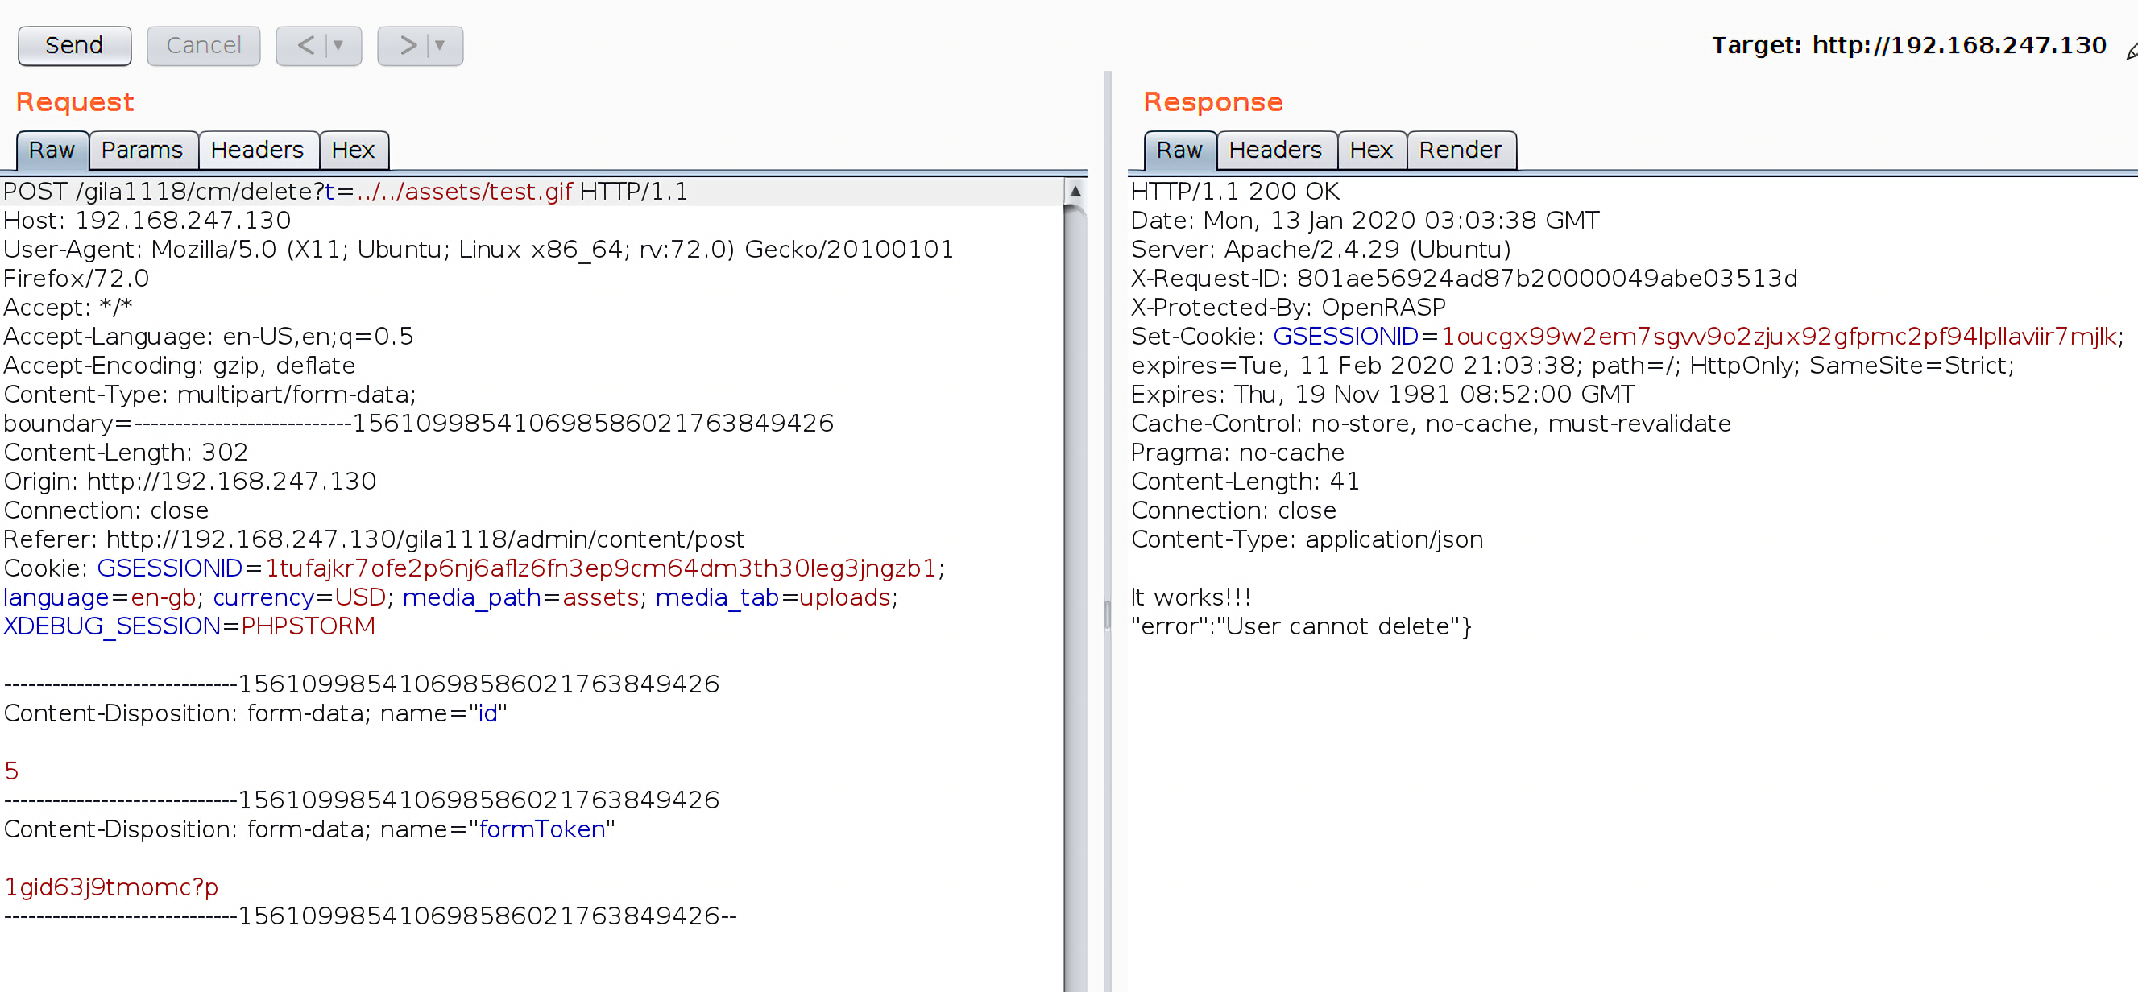This screenshot has width=2138, height=992.
Task: Click the "User cannot delete" error text
Action: click(x=1337, y=626)
